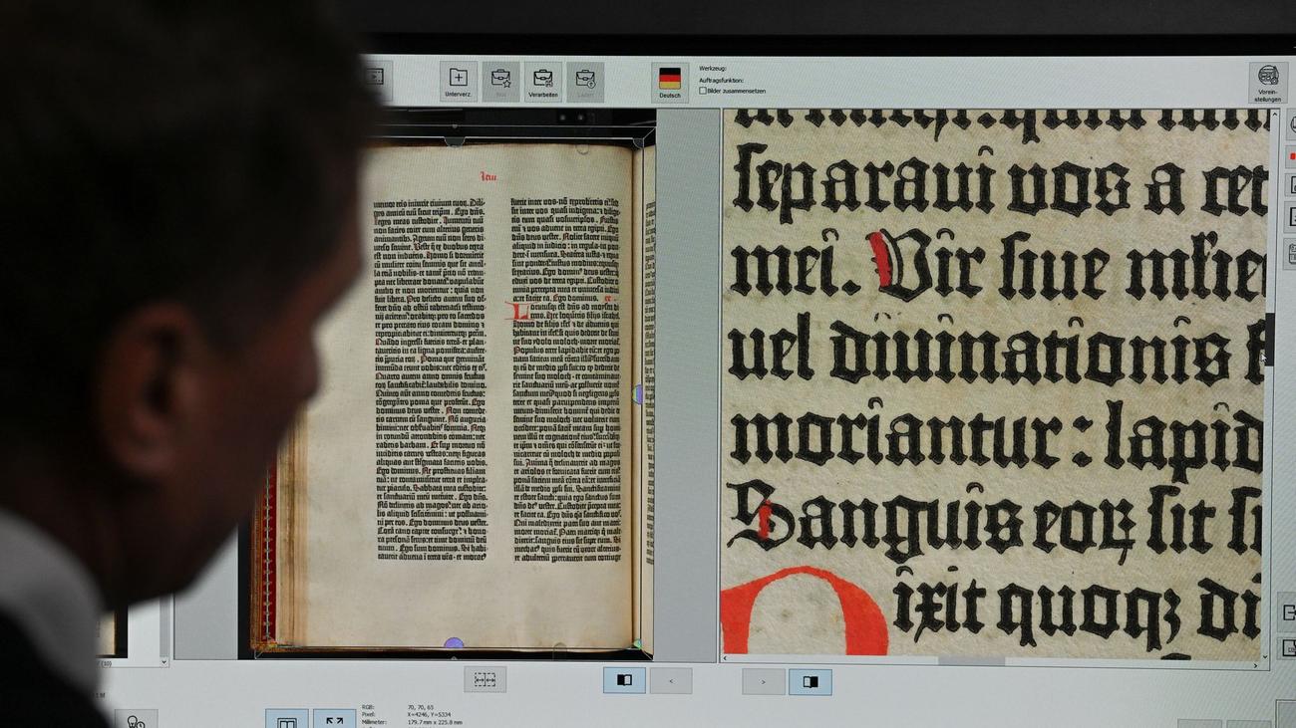Enable the Bilder zusammensetzen checkbox
1296x728 pixels.
(x=703, y=91)
